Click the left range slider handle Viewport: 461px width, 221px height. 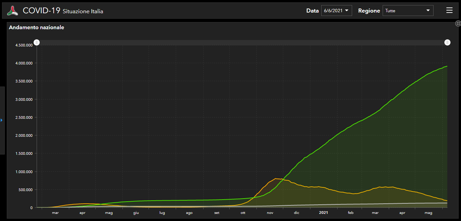click(37, 42)
